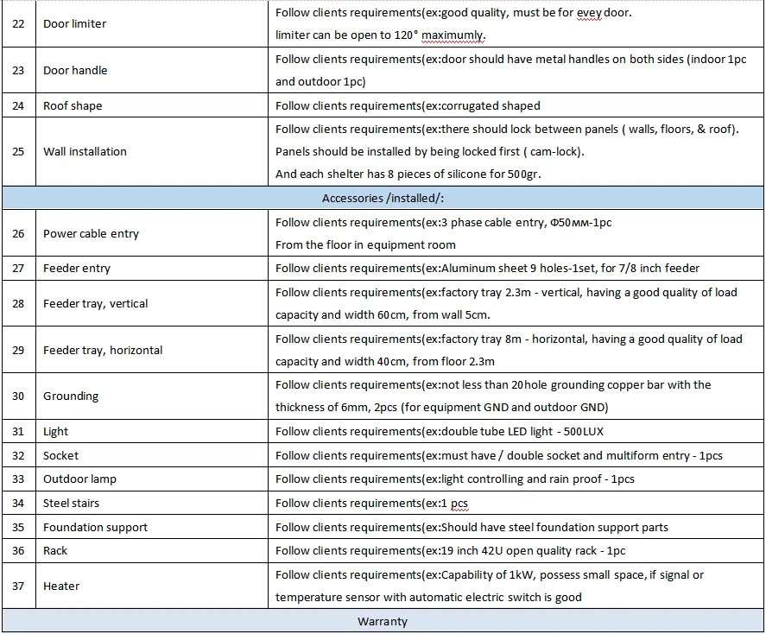Screen dimensions: 766x634
Task: Click the 'double socket and multiform entry' description
Action: click(598, 455)
